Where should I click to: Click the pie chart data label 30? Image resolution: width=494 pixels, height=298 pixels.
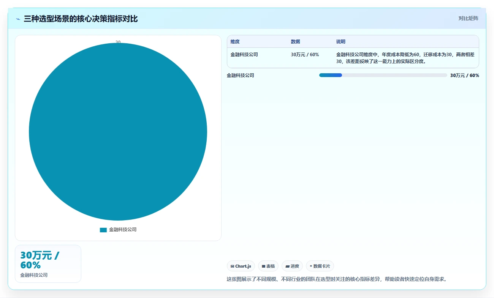point(118,42)
